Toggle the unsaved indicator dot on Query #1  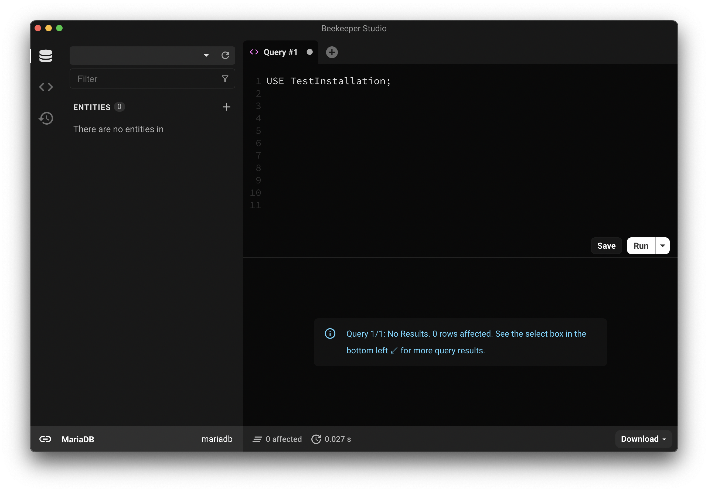pyautogui.click(x=309, y=52)
